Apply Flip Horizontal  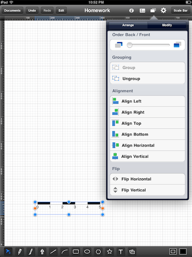coord(147,179)
